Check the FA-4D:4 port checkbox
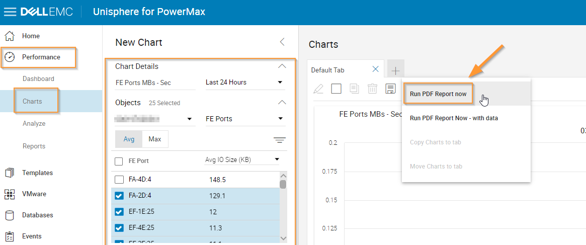 [x=119, y=180]
